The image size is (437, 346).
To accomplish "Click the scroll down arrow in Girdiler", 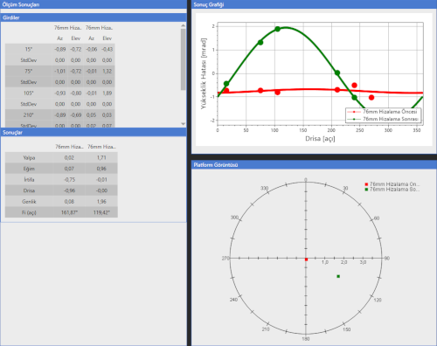I will 183,124.
